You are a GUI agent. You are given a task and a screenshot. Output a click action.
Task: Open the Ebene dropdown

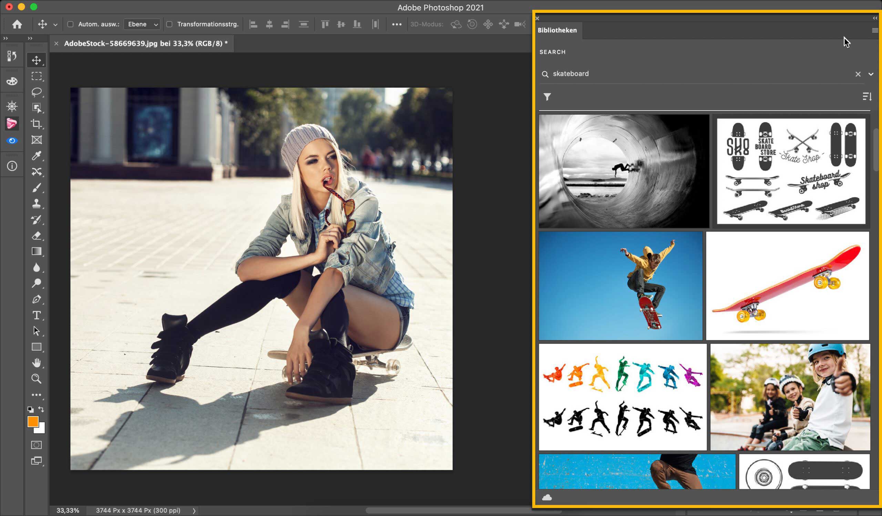142,24
